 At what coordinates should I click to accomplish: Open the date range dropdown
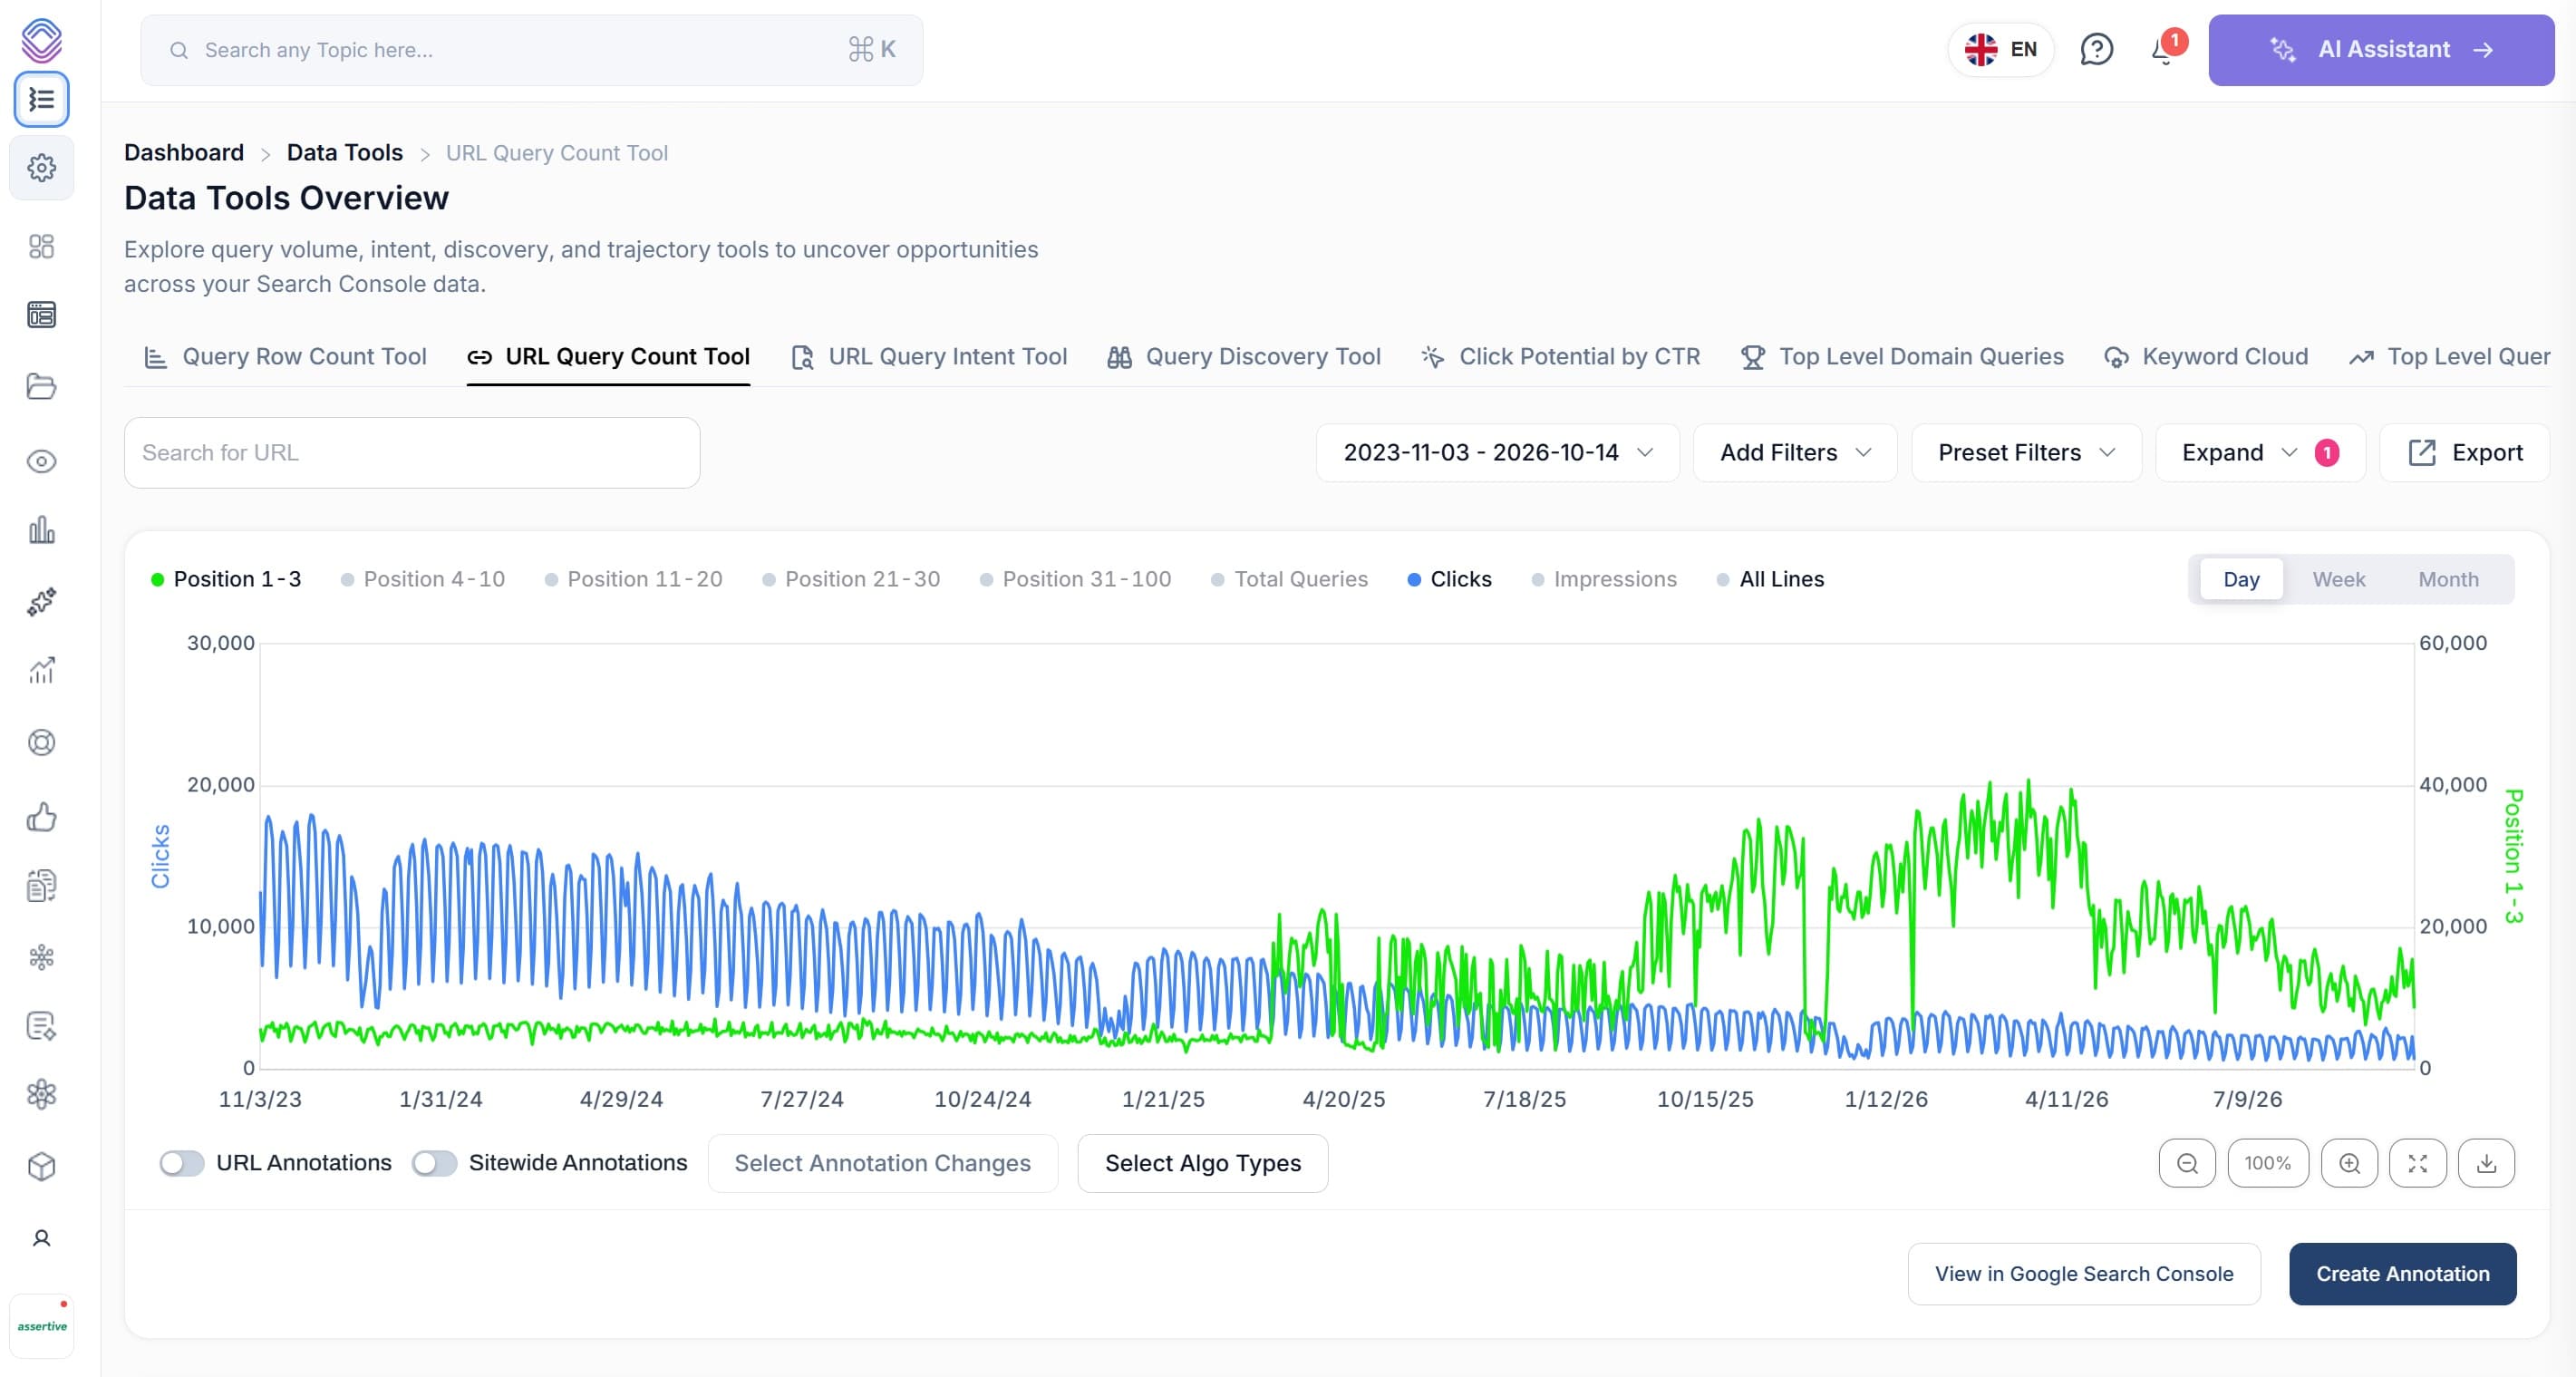point(1497,453)
